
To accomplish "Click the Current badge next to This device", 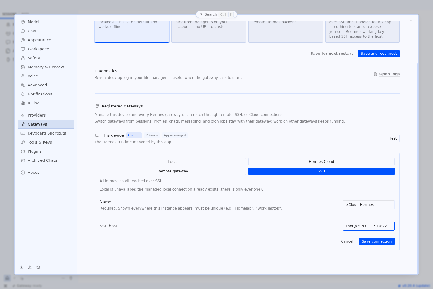I will (134, 135).
